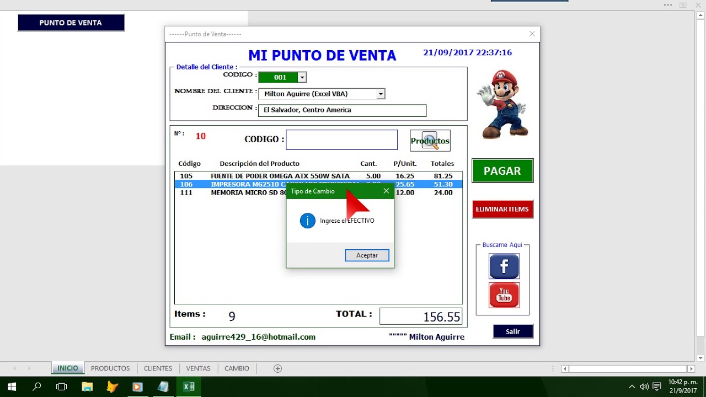Image resolution: width=706 pixels, height=397 pixels.
Task: Click the 81.25 total value
Action: coord(443,176)
